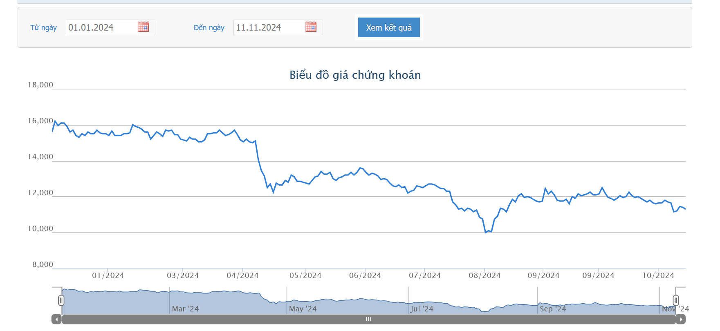Click the 01/2024 x-axis label

(108, 275)
